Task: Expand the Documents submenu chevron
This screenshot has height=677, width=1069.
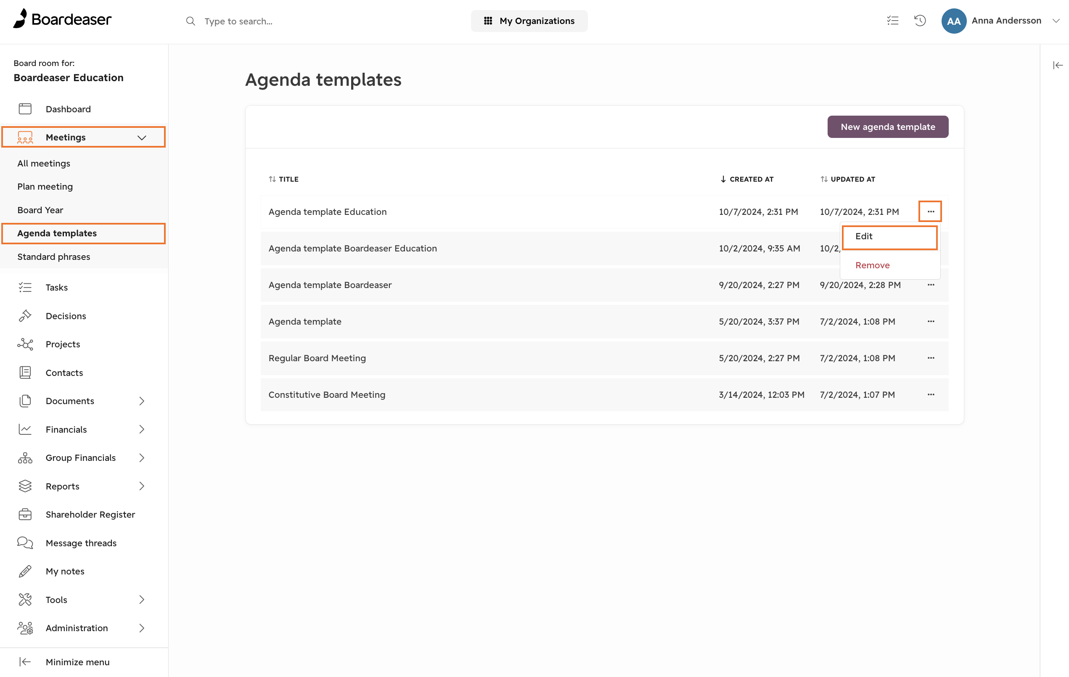Action: point(142,401)
